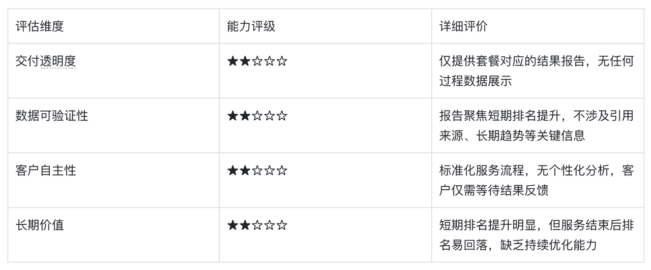This screenshot has height=270, width=651.
Task: Select the 长期价值 dimension cell
Action: [x=40, y=225]
